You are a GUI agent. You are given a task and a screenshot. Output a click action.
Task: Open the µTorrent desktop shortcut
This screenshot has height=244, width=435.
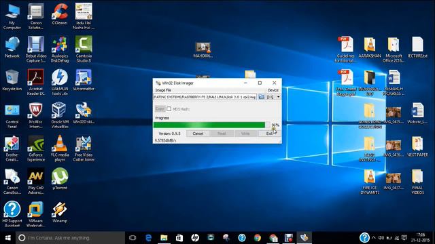(x=60, y=179)
